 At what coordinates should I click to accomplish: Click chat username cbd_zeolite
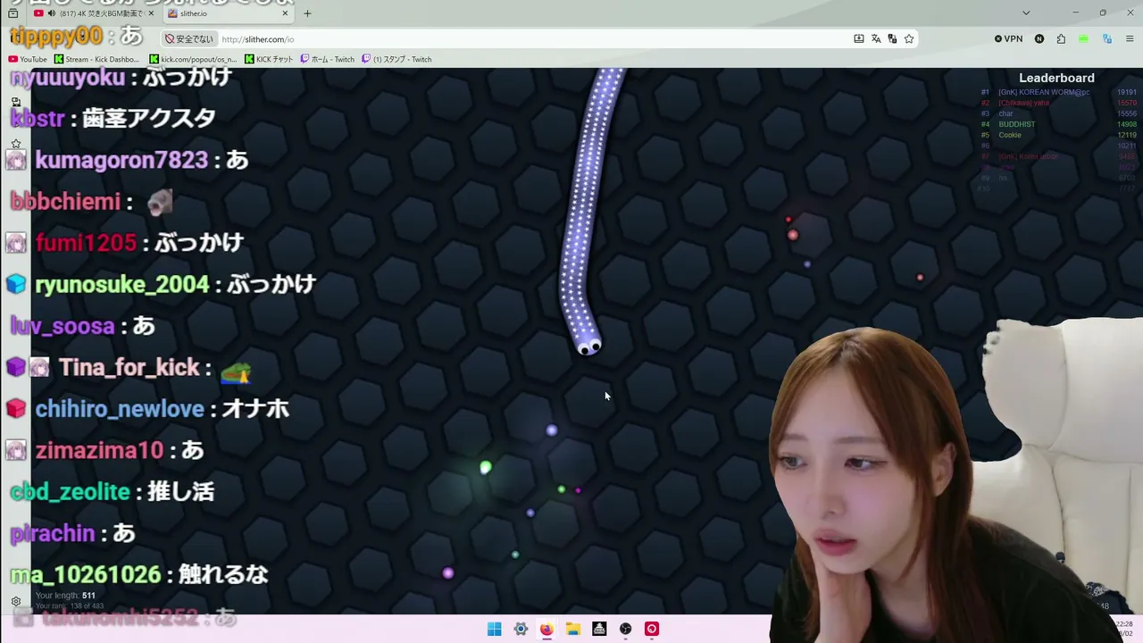71,491
